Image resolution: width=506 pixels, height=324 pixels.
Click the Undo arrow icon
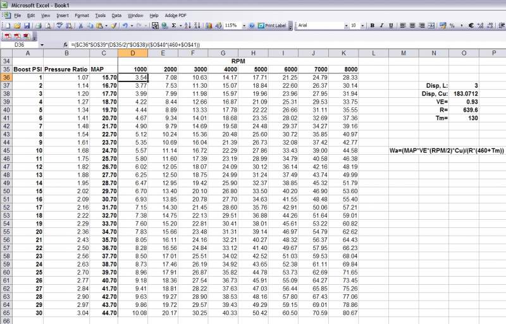click(124, 26)
